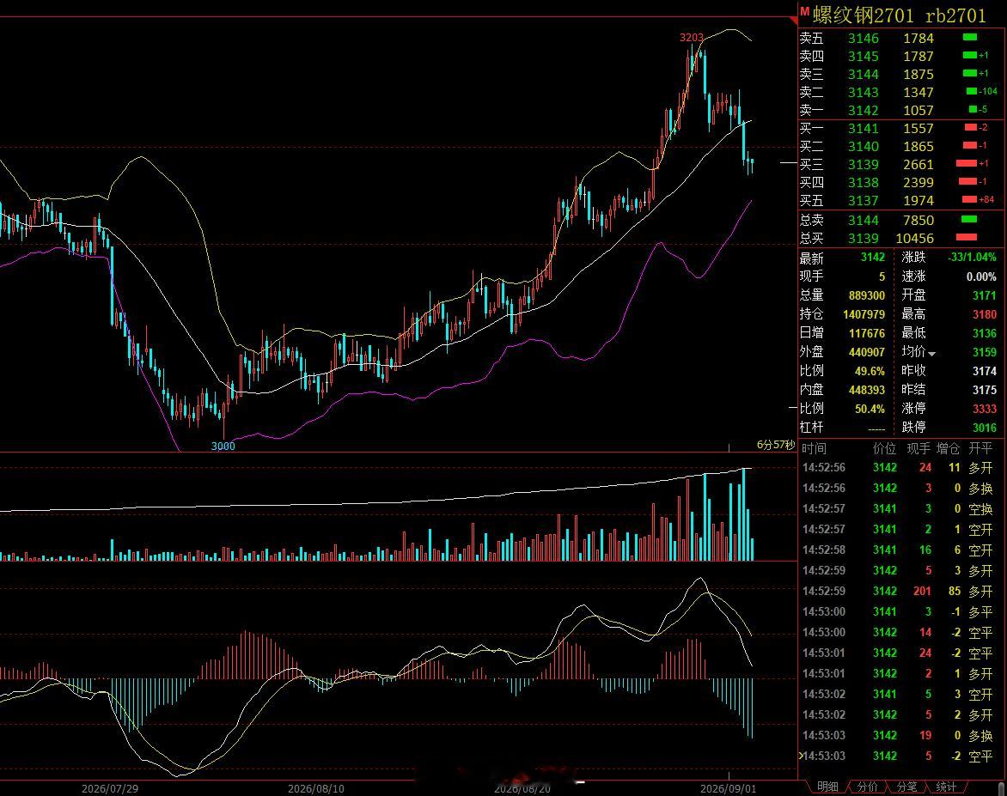
Task: Click the 涨跌 value -33/1.04%
Action: coord(973,258)
